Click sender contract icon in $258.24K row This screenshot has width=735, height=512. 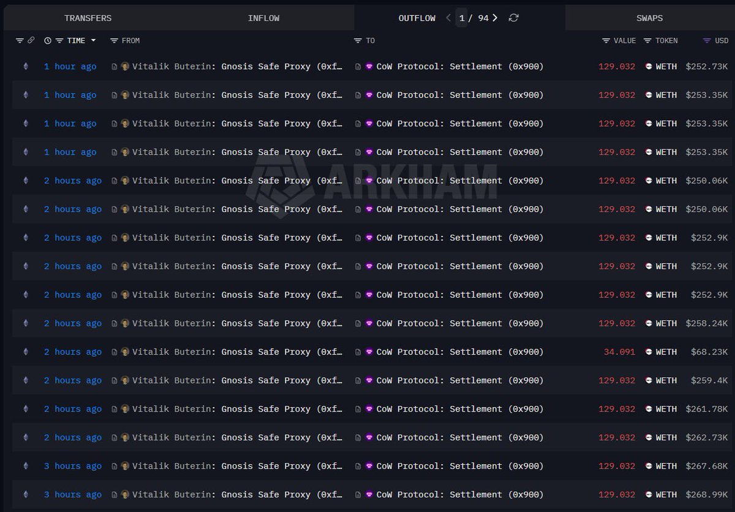pos(114,323)
